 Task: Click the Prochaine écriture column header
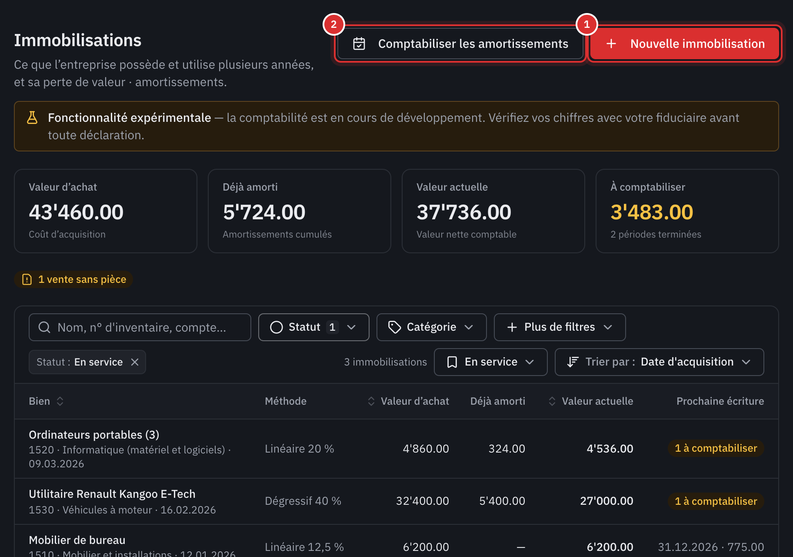pyautogui.click(x=720, y=401)
